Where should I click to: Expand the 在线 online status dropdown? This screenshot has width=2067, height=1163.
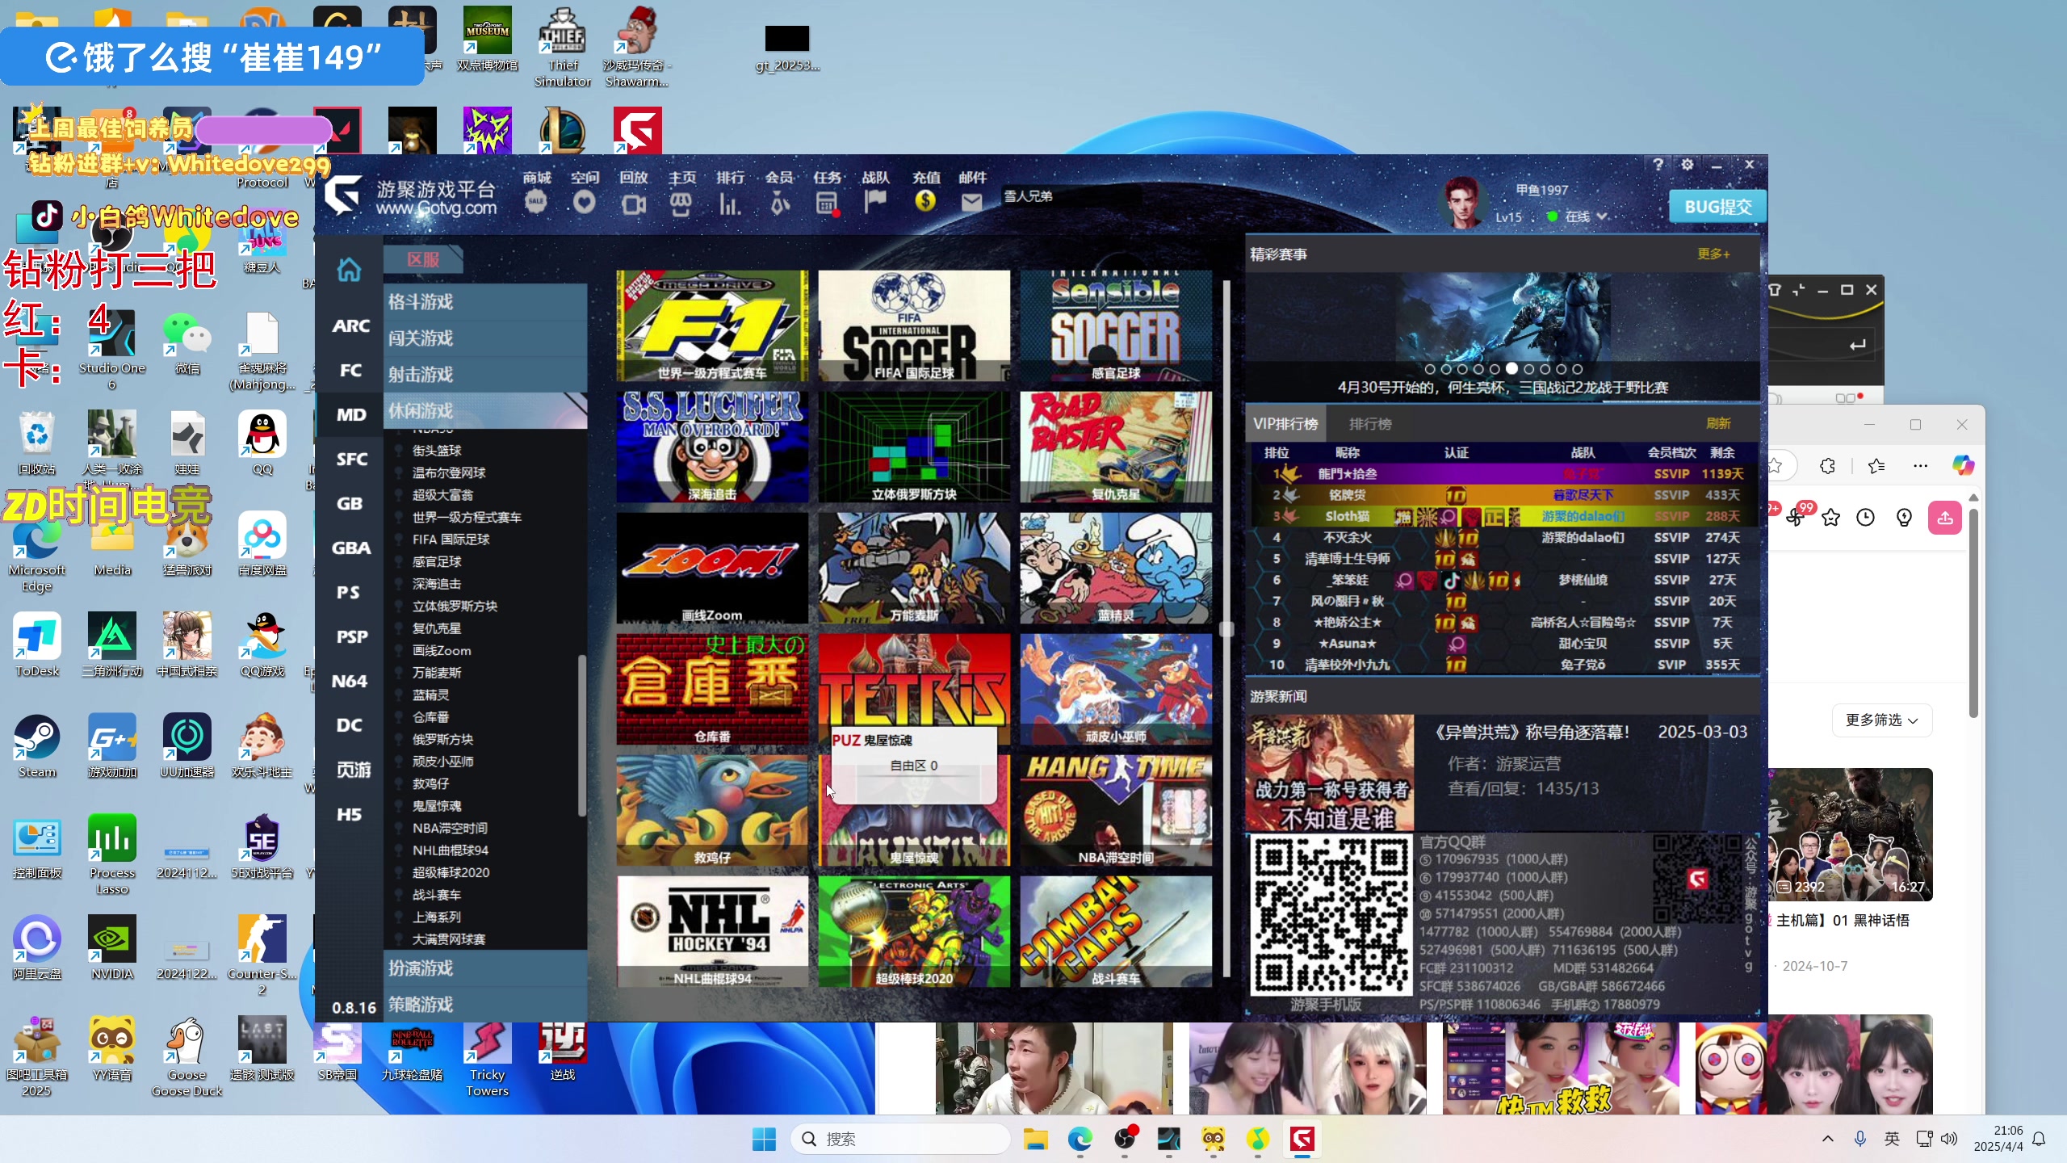[1602, 216]
